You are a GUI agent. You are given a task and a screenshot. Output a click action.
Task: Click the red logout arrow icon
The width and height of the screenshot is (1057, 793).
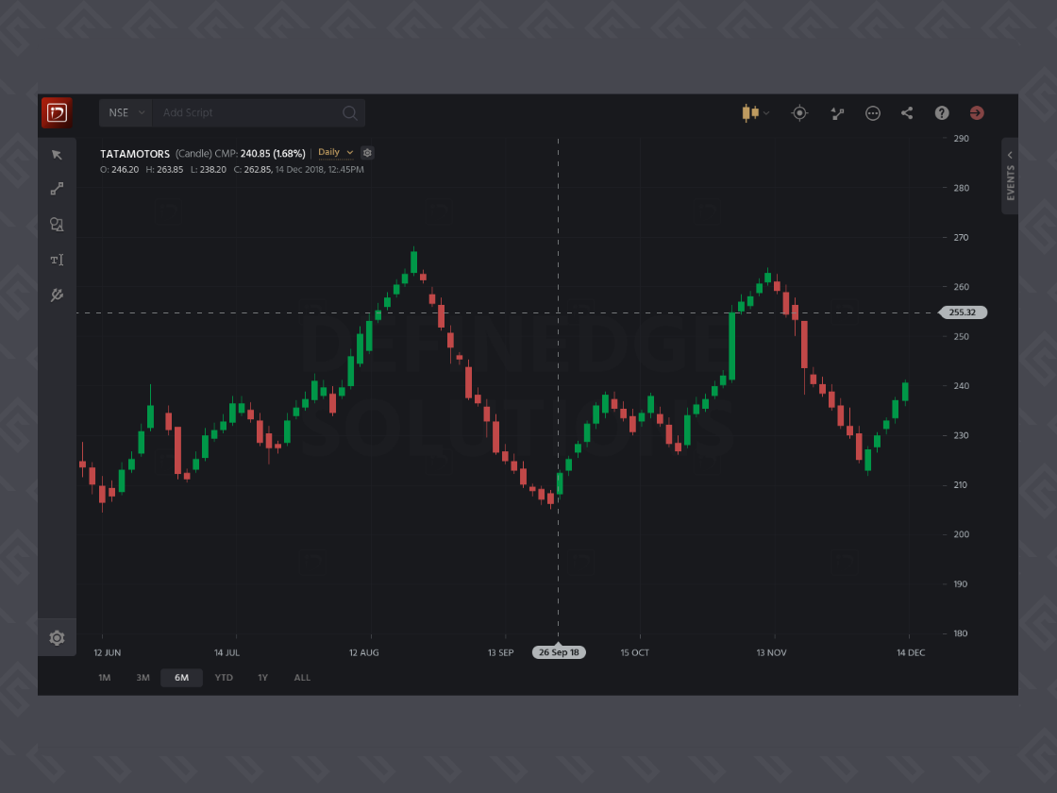click(x=977, y=112)
